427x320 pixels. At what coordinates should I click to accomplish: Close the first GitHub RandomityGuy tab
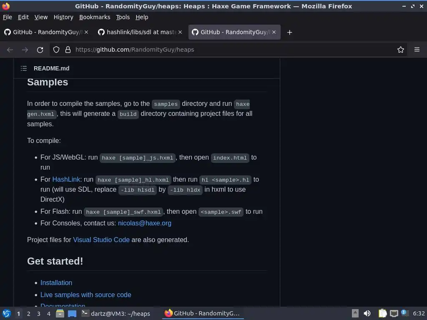86,32
